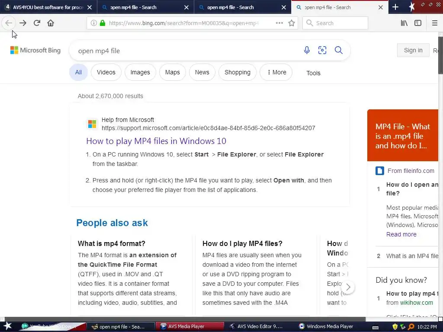This screenshot has width=443, height=332.
Task: Open visual search camera icon in Bing
Action: 322,50
